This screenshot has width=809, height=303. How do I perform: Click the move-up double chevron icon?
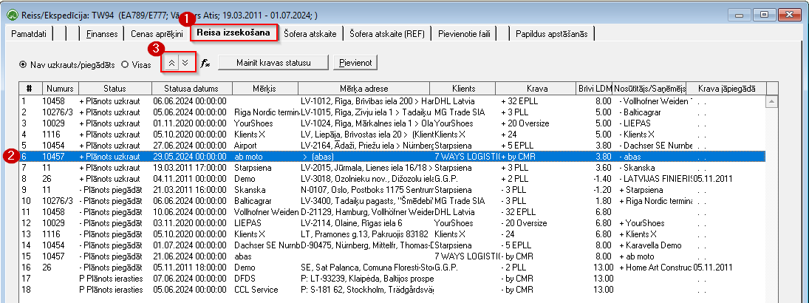[172, 64]
